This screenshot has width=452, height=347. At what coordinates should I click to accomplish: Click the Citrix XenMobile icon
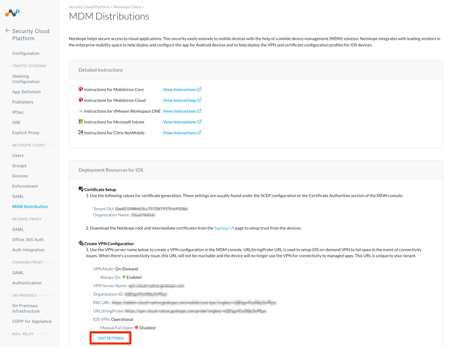pos(81,132)
